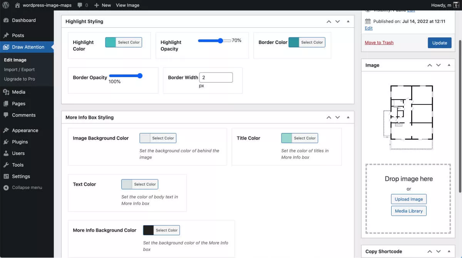Move the Image panel up

(x=430, y=65)
